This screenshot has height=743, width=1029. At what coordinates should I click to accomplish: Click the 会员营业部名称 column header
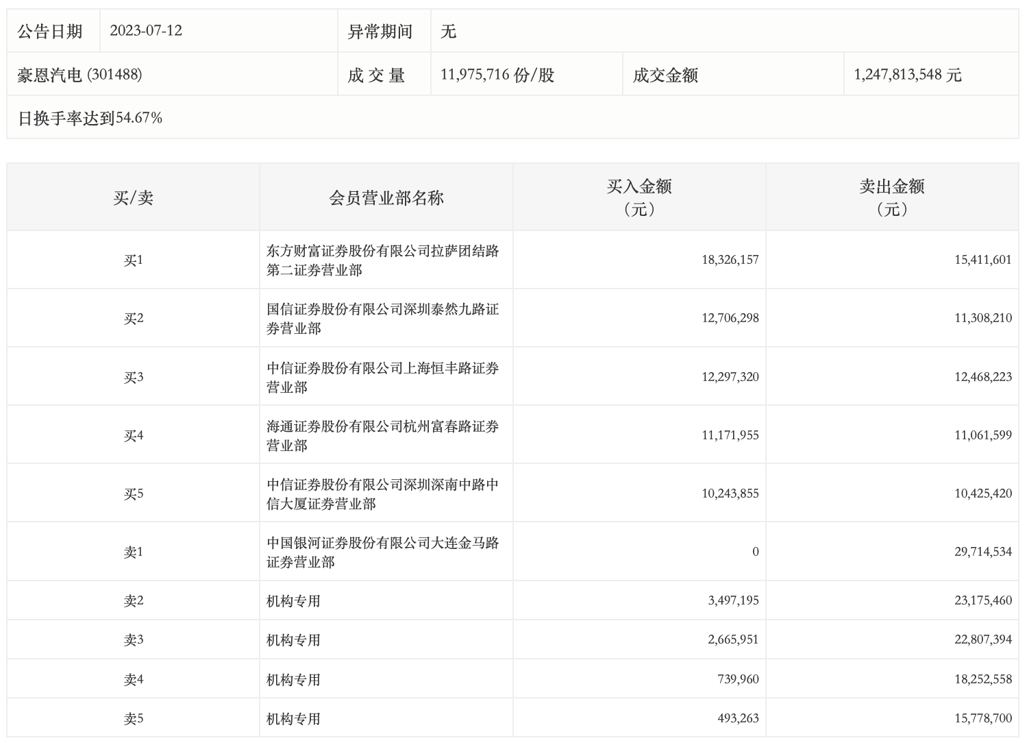tap(386, 198)
